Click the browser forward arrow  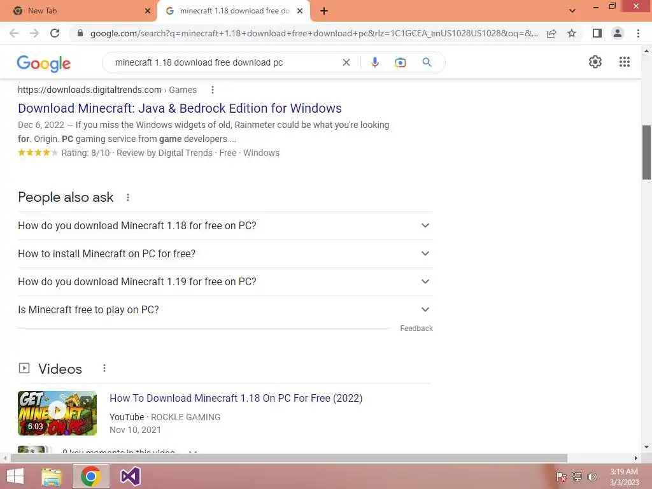click(x=34, y=33)
